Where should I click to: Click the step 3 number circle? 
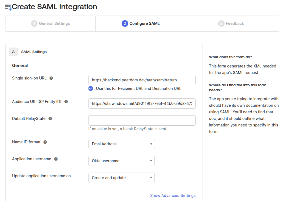(x=221, y=23)
